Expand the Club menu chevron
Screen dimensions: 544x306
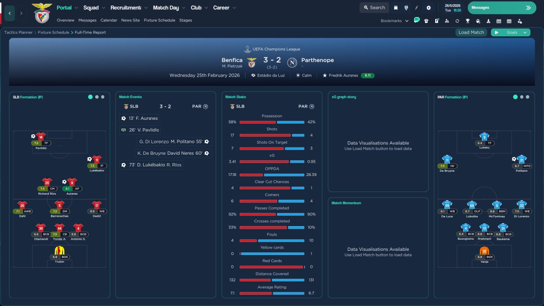[206, 8]
